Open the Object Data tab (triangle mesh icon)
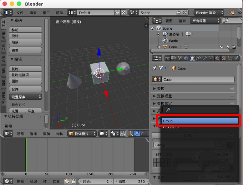This screenshot has width=243, height=185. [x=211, y=58]
